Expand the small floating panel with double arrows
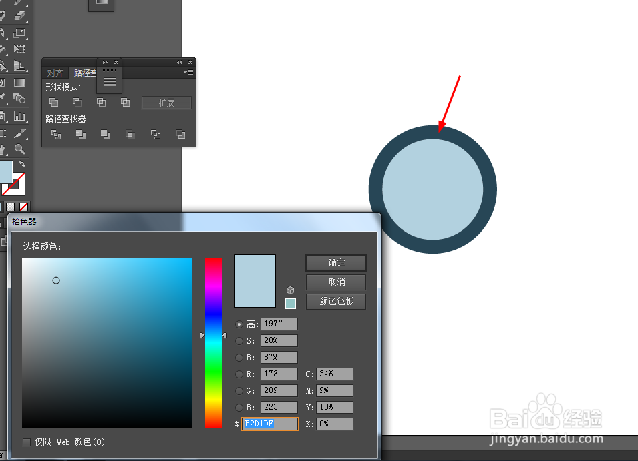Viewport: 638px width, 461px height. coord(105,62)
